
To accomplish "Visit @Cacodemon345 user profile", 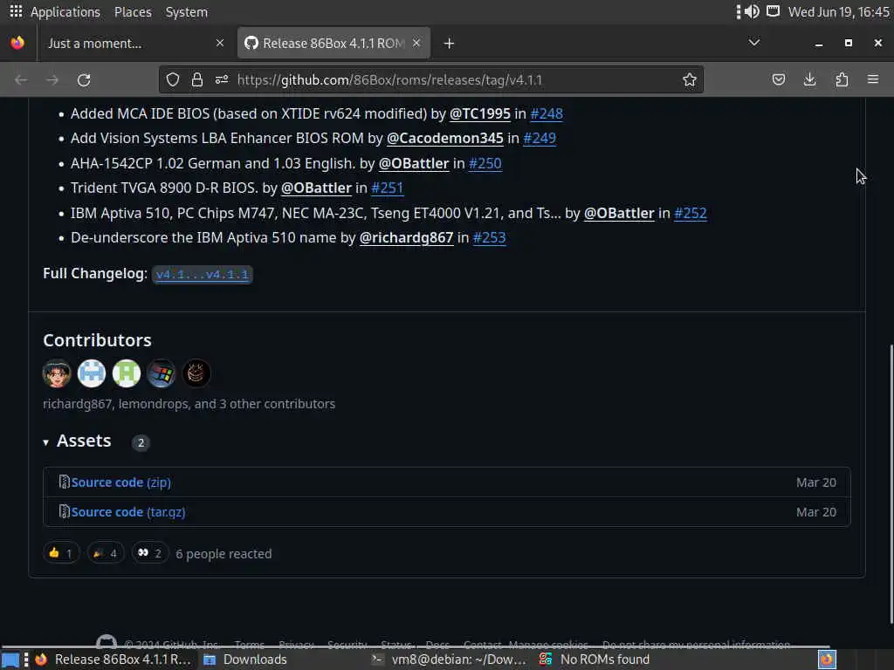I will point(444,138).
